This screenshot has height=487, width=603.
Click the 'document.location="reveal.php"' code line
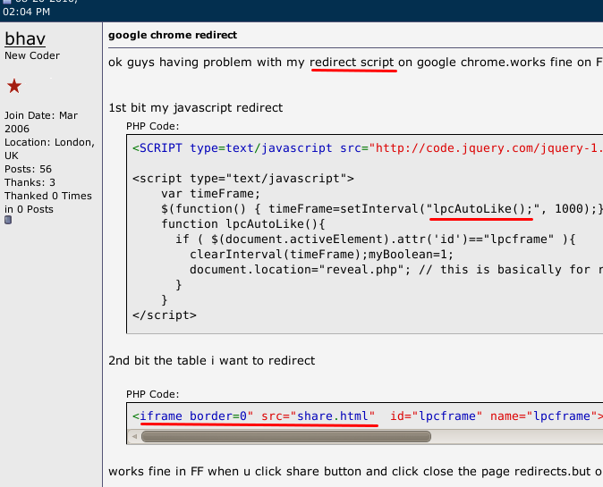pos(300,270)
